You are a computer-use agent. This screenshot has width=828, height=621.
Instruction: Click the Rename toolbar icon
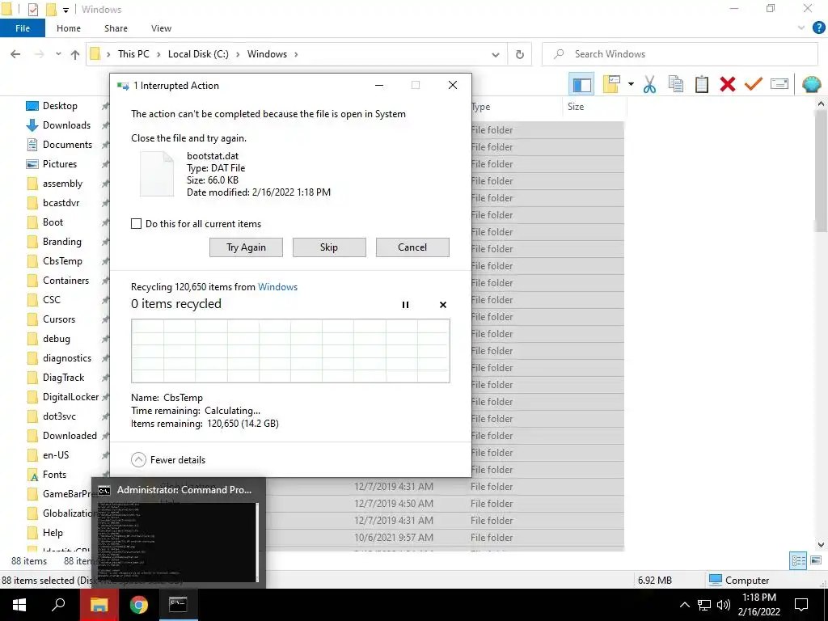coord(779,84)
